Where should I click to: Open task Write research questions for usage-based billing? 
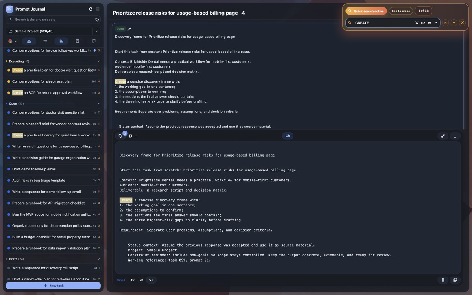point(53,146)
